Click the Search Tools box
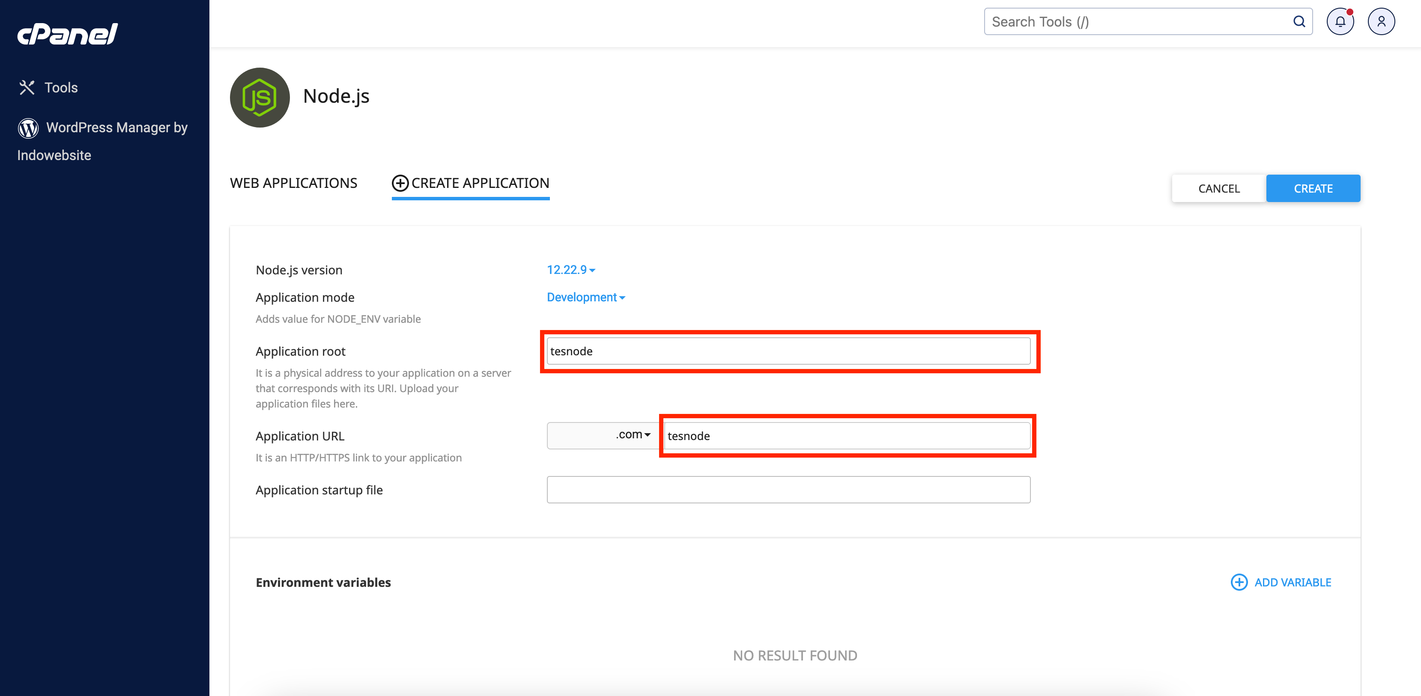Screen dimensions: 1421x696 [x=1136, y=22]
